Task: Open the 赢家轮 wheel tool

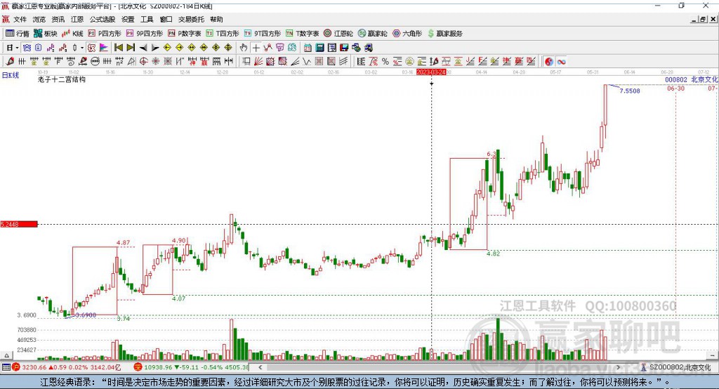Action: point(372,34)
